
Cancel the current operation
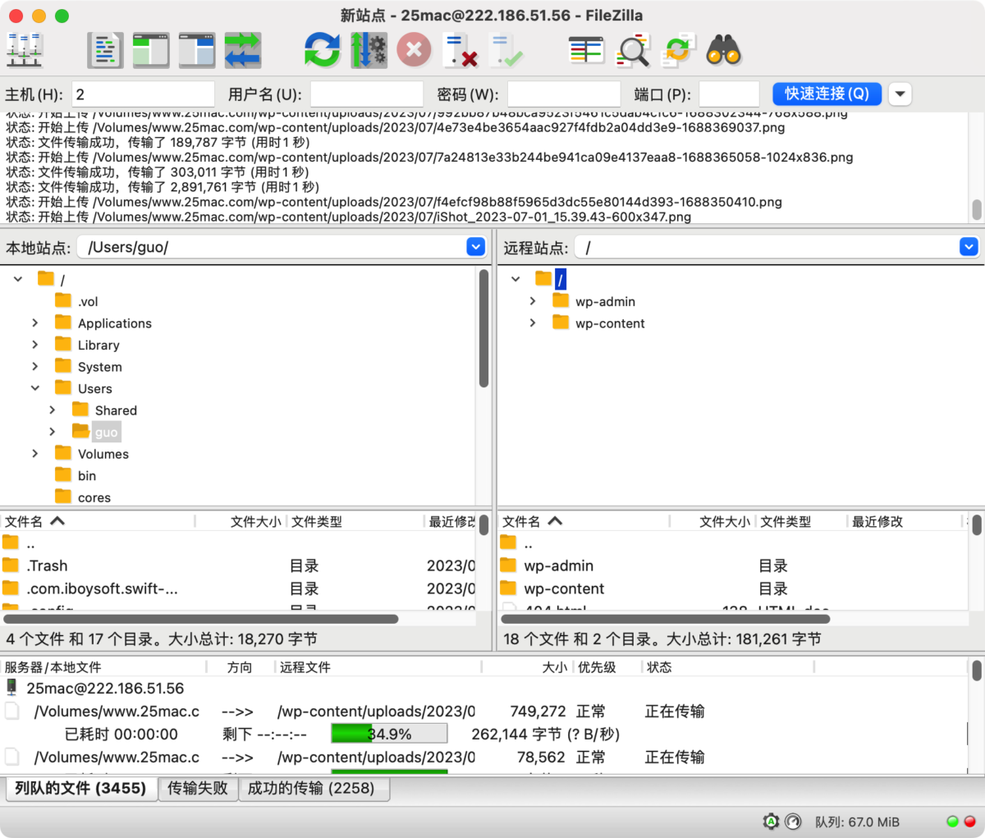click(x=415, y=51)
